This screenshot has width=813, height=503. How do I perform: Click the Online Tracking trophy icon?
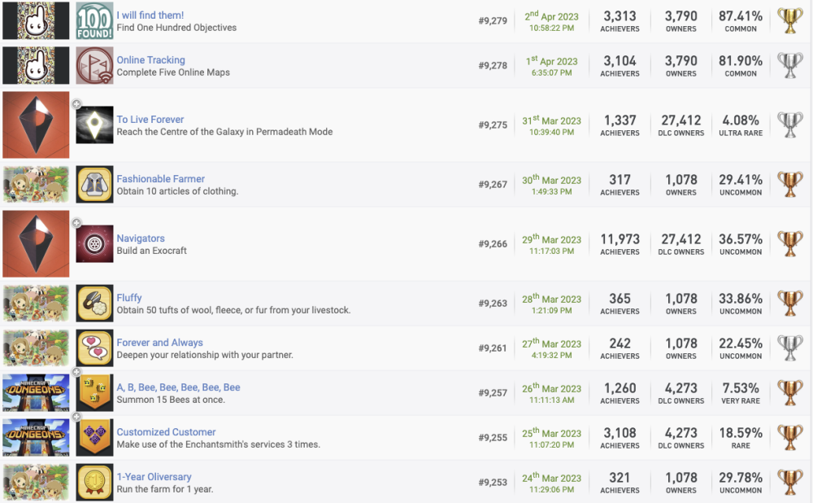[x=94, y=66]
